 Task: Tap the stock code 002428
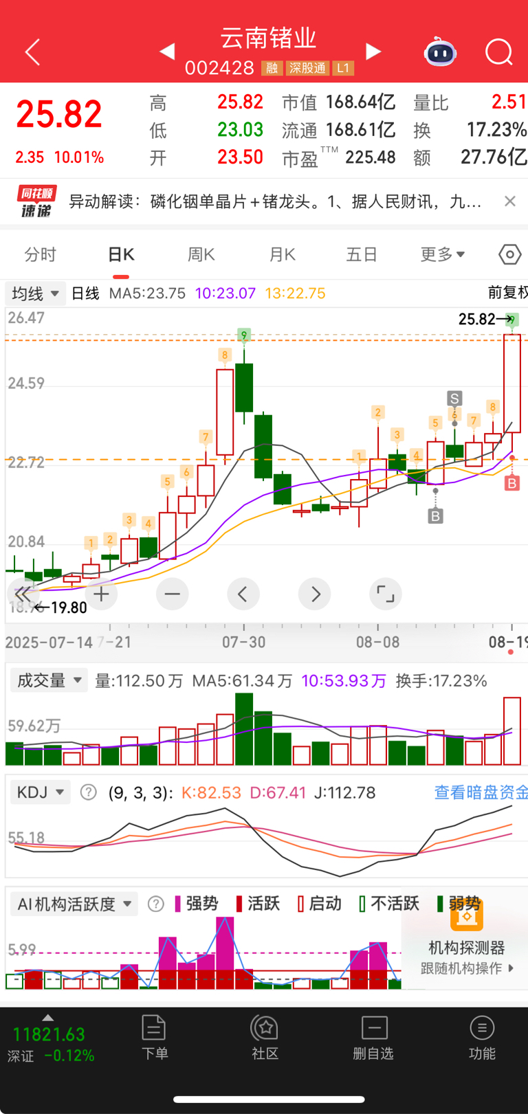coord(219,68)
